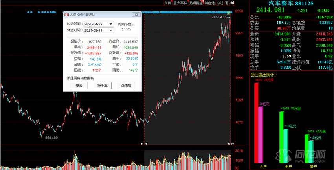
Task: Click the 振幅 value 1.02% in quote panel
Action: click(x=286, y=51)
